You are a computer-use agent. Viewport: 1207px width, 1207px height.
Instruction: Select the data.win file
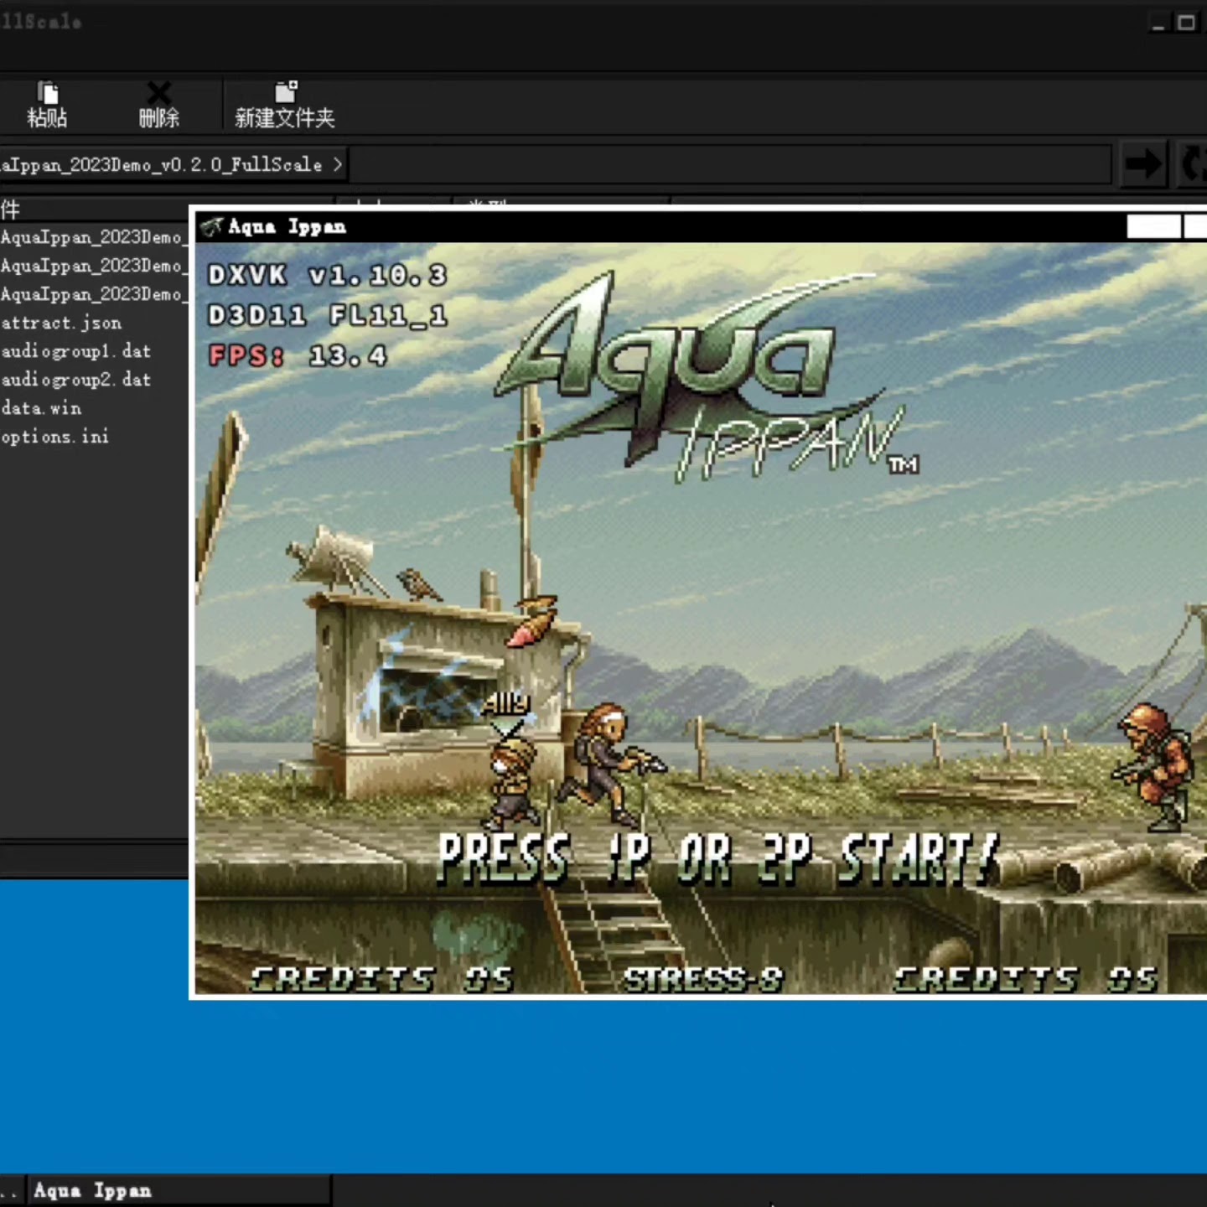tap(42, 408)
